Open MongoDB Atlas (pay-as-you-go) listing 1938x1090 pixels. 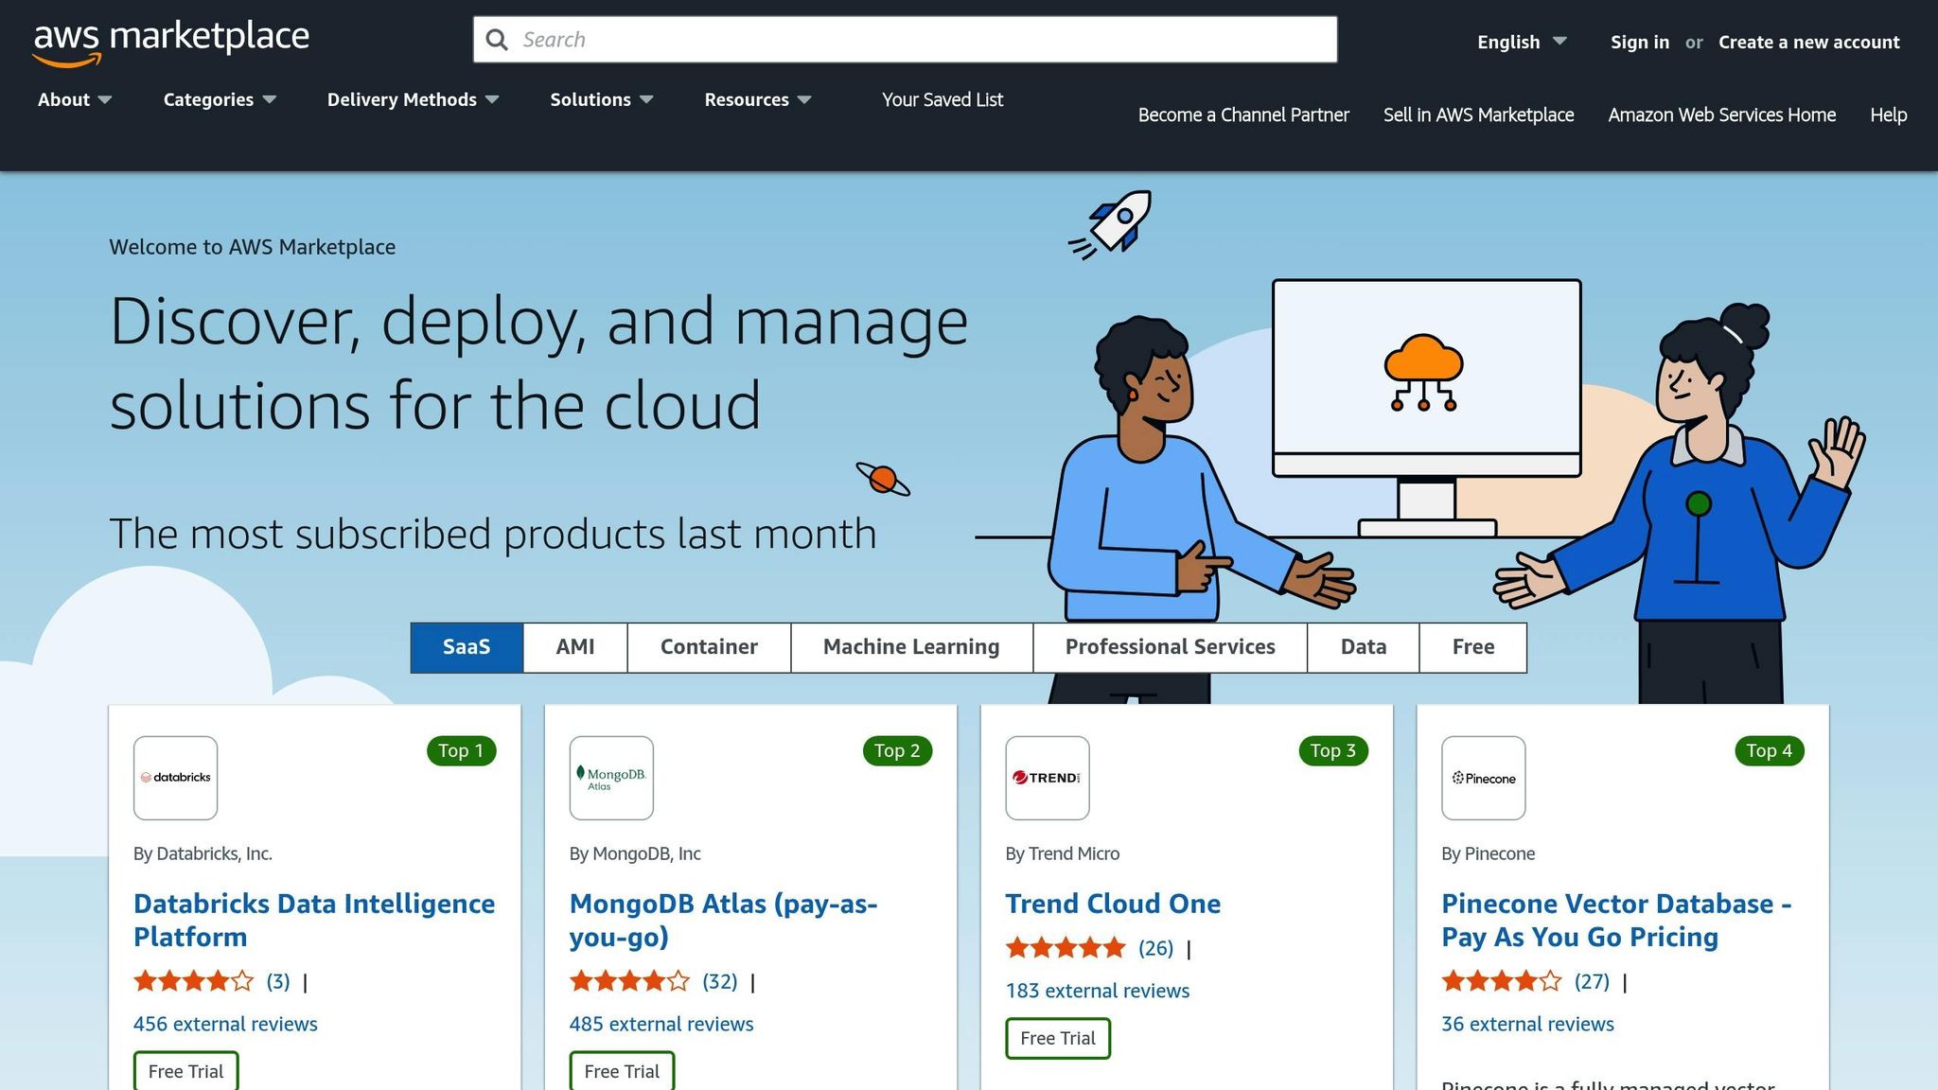coord(723,920)
